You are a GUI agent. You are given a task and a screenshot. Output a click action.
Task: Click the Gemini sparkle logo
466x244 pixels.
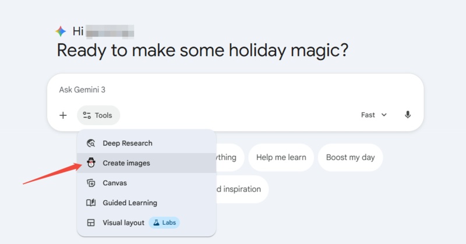click(x=61, y=31)
